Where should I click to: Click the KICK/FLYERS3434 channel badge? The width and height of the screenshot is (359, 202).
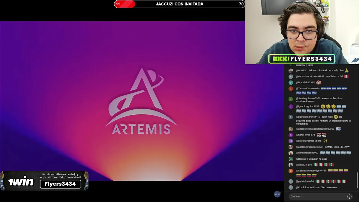coord(302,59)
